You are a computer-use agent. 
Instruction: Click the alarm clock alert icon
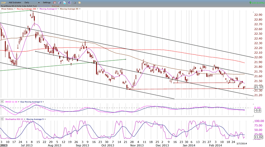55,2
